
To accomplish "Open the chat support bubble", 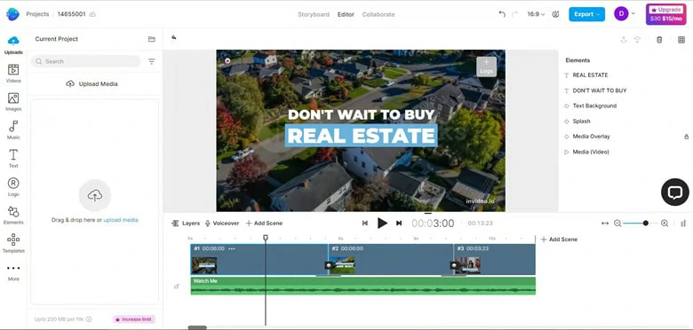I will click(x=675, y=192).
